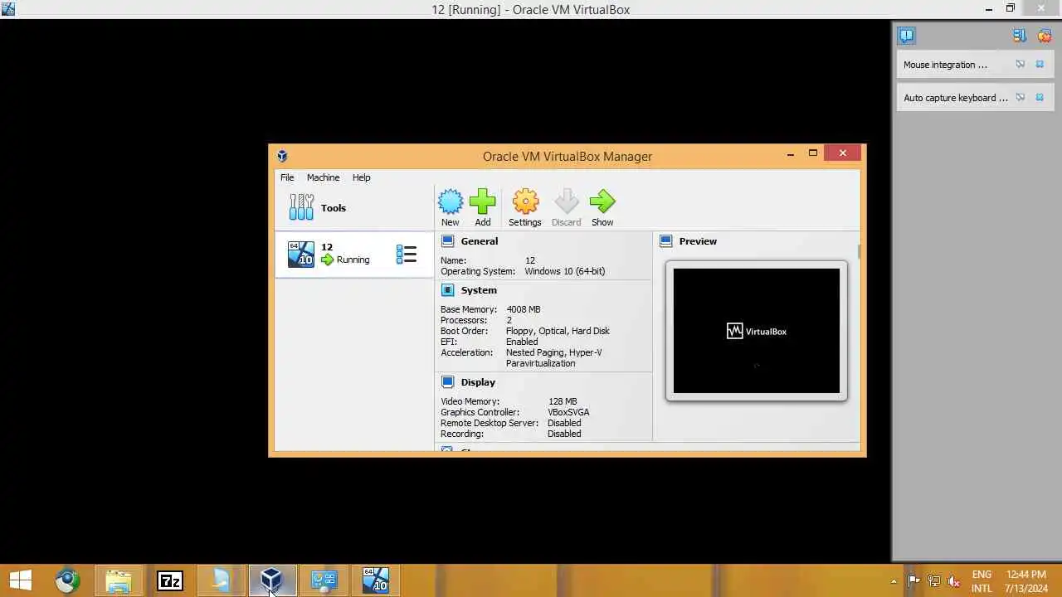Screen dimensions: 1062x597
Task: Click the VM preview thumbnail
Action: [x=757, y=331]
